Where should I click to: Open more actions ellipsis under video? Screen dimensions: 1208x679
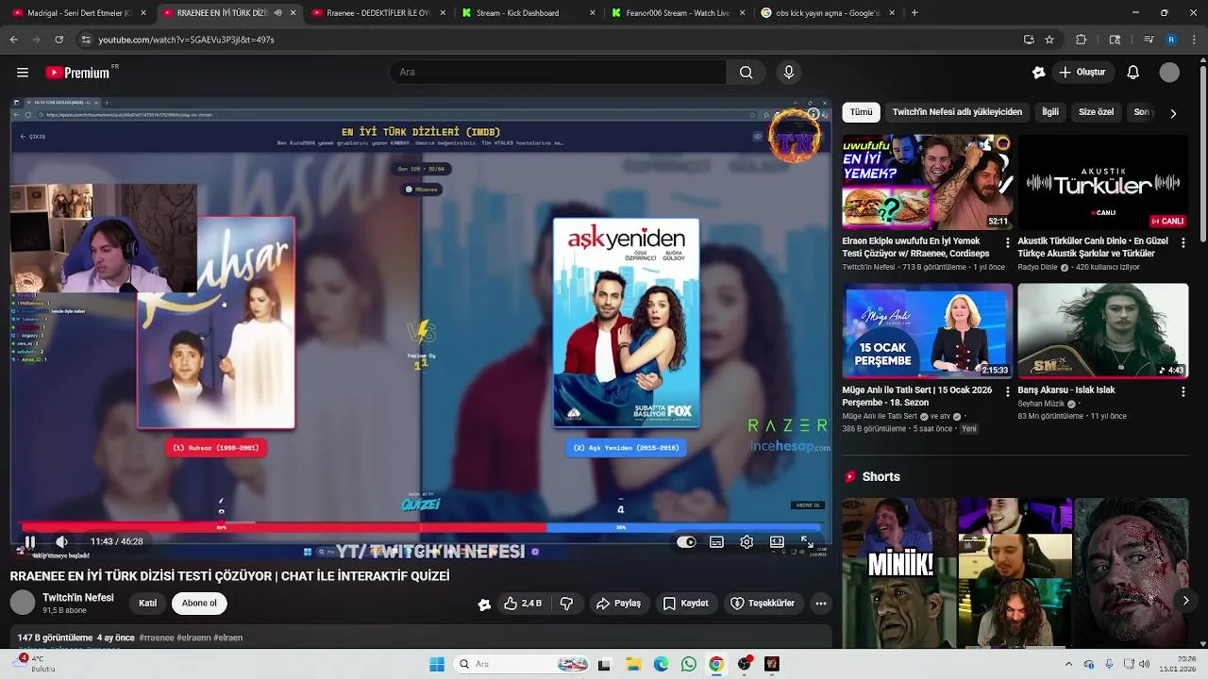tap(821, 604)
